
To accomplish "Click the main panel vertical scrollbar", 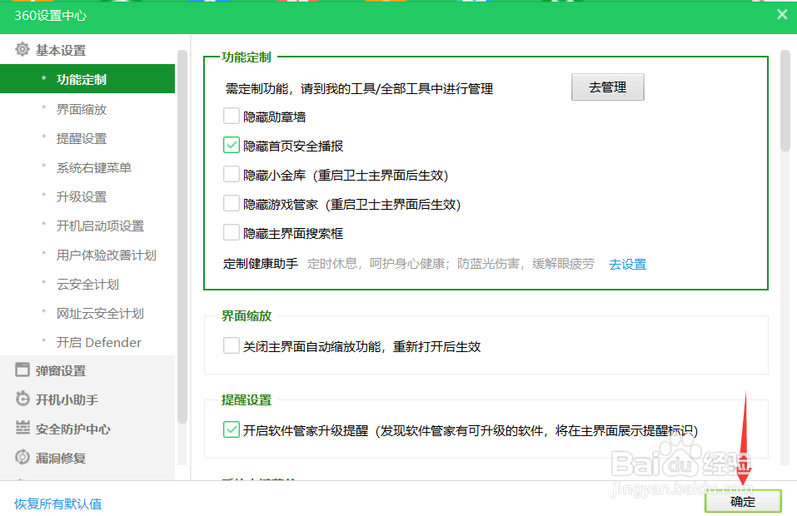I will [785, 100].
